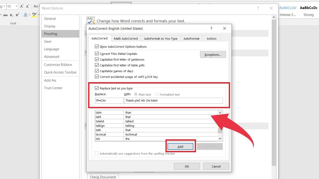
Task: Toggle subscript formatting in ribbon
Action: click(x=11, y=15)
